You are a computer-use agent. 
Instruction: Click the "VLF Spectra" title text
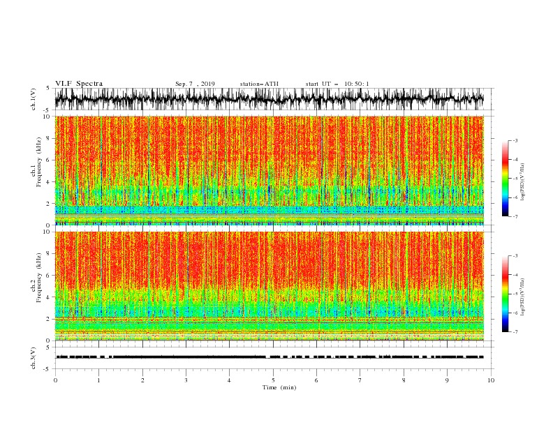pyautogui.click(x=79, y=84)
